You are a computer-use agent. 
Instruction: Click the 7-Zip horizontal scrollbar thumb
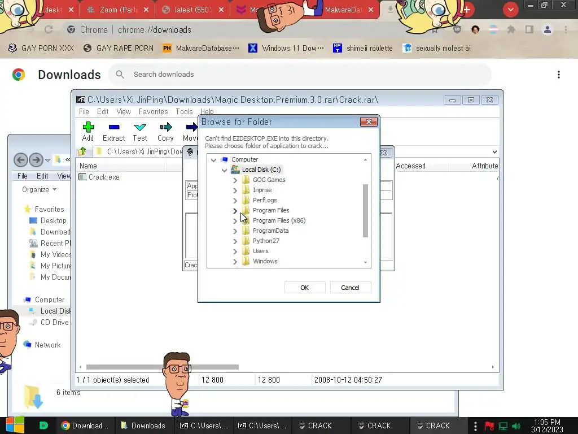pos(162,367)
